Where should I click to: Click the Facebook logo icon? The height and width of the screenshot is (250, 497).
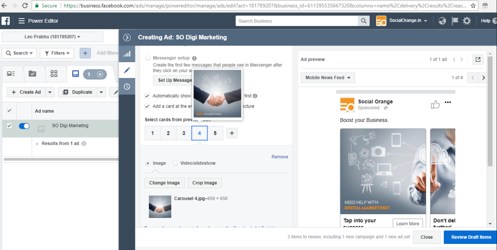[x=5, y=20]
